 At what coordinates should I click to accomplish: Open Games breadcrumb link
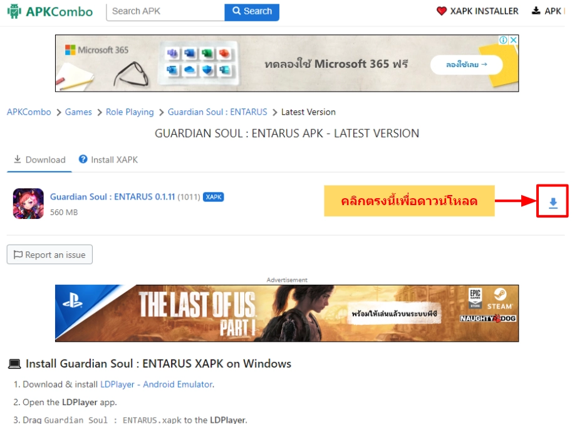point(78,112)
